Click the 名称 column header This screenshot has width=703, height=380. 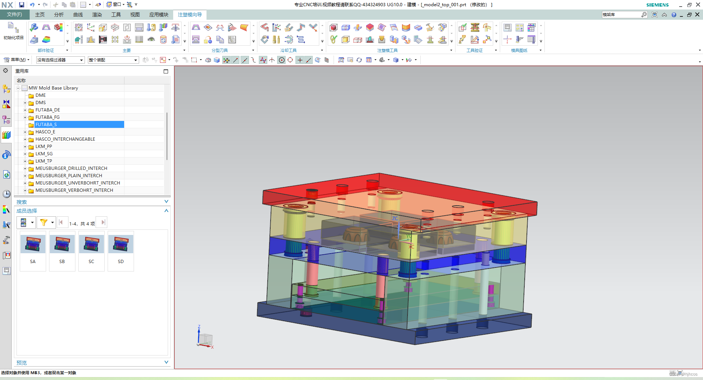coord(70,80)
